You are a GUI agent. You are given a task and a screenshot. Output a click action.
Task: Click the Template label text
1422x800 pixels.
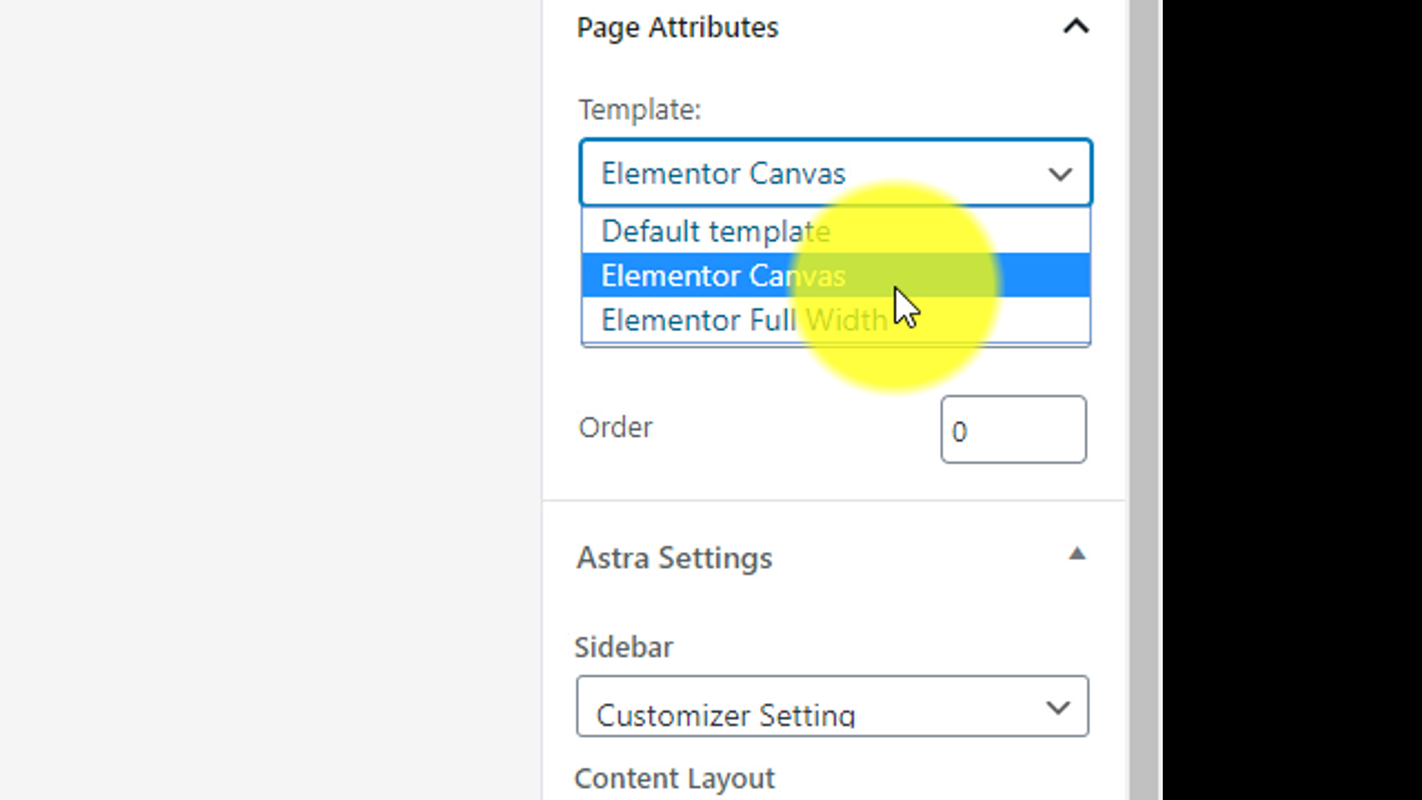pos(639,110)
